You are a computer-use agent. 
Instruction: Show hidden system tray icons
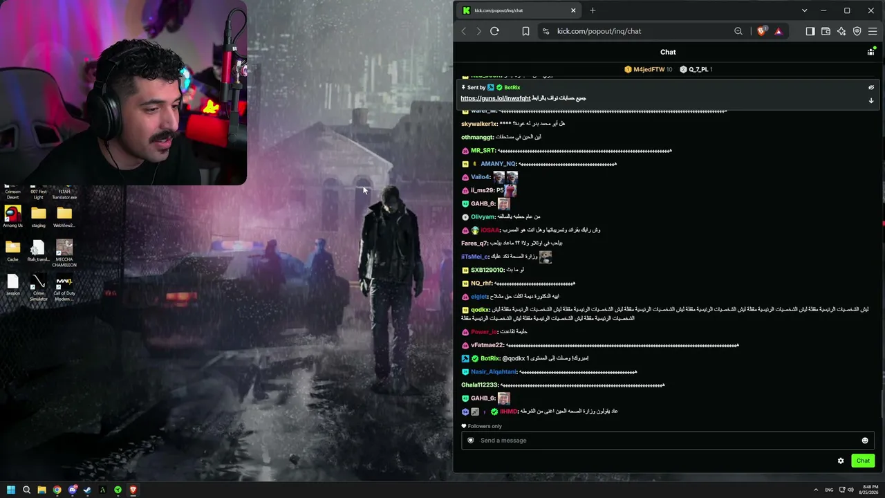click(815, 490)
